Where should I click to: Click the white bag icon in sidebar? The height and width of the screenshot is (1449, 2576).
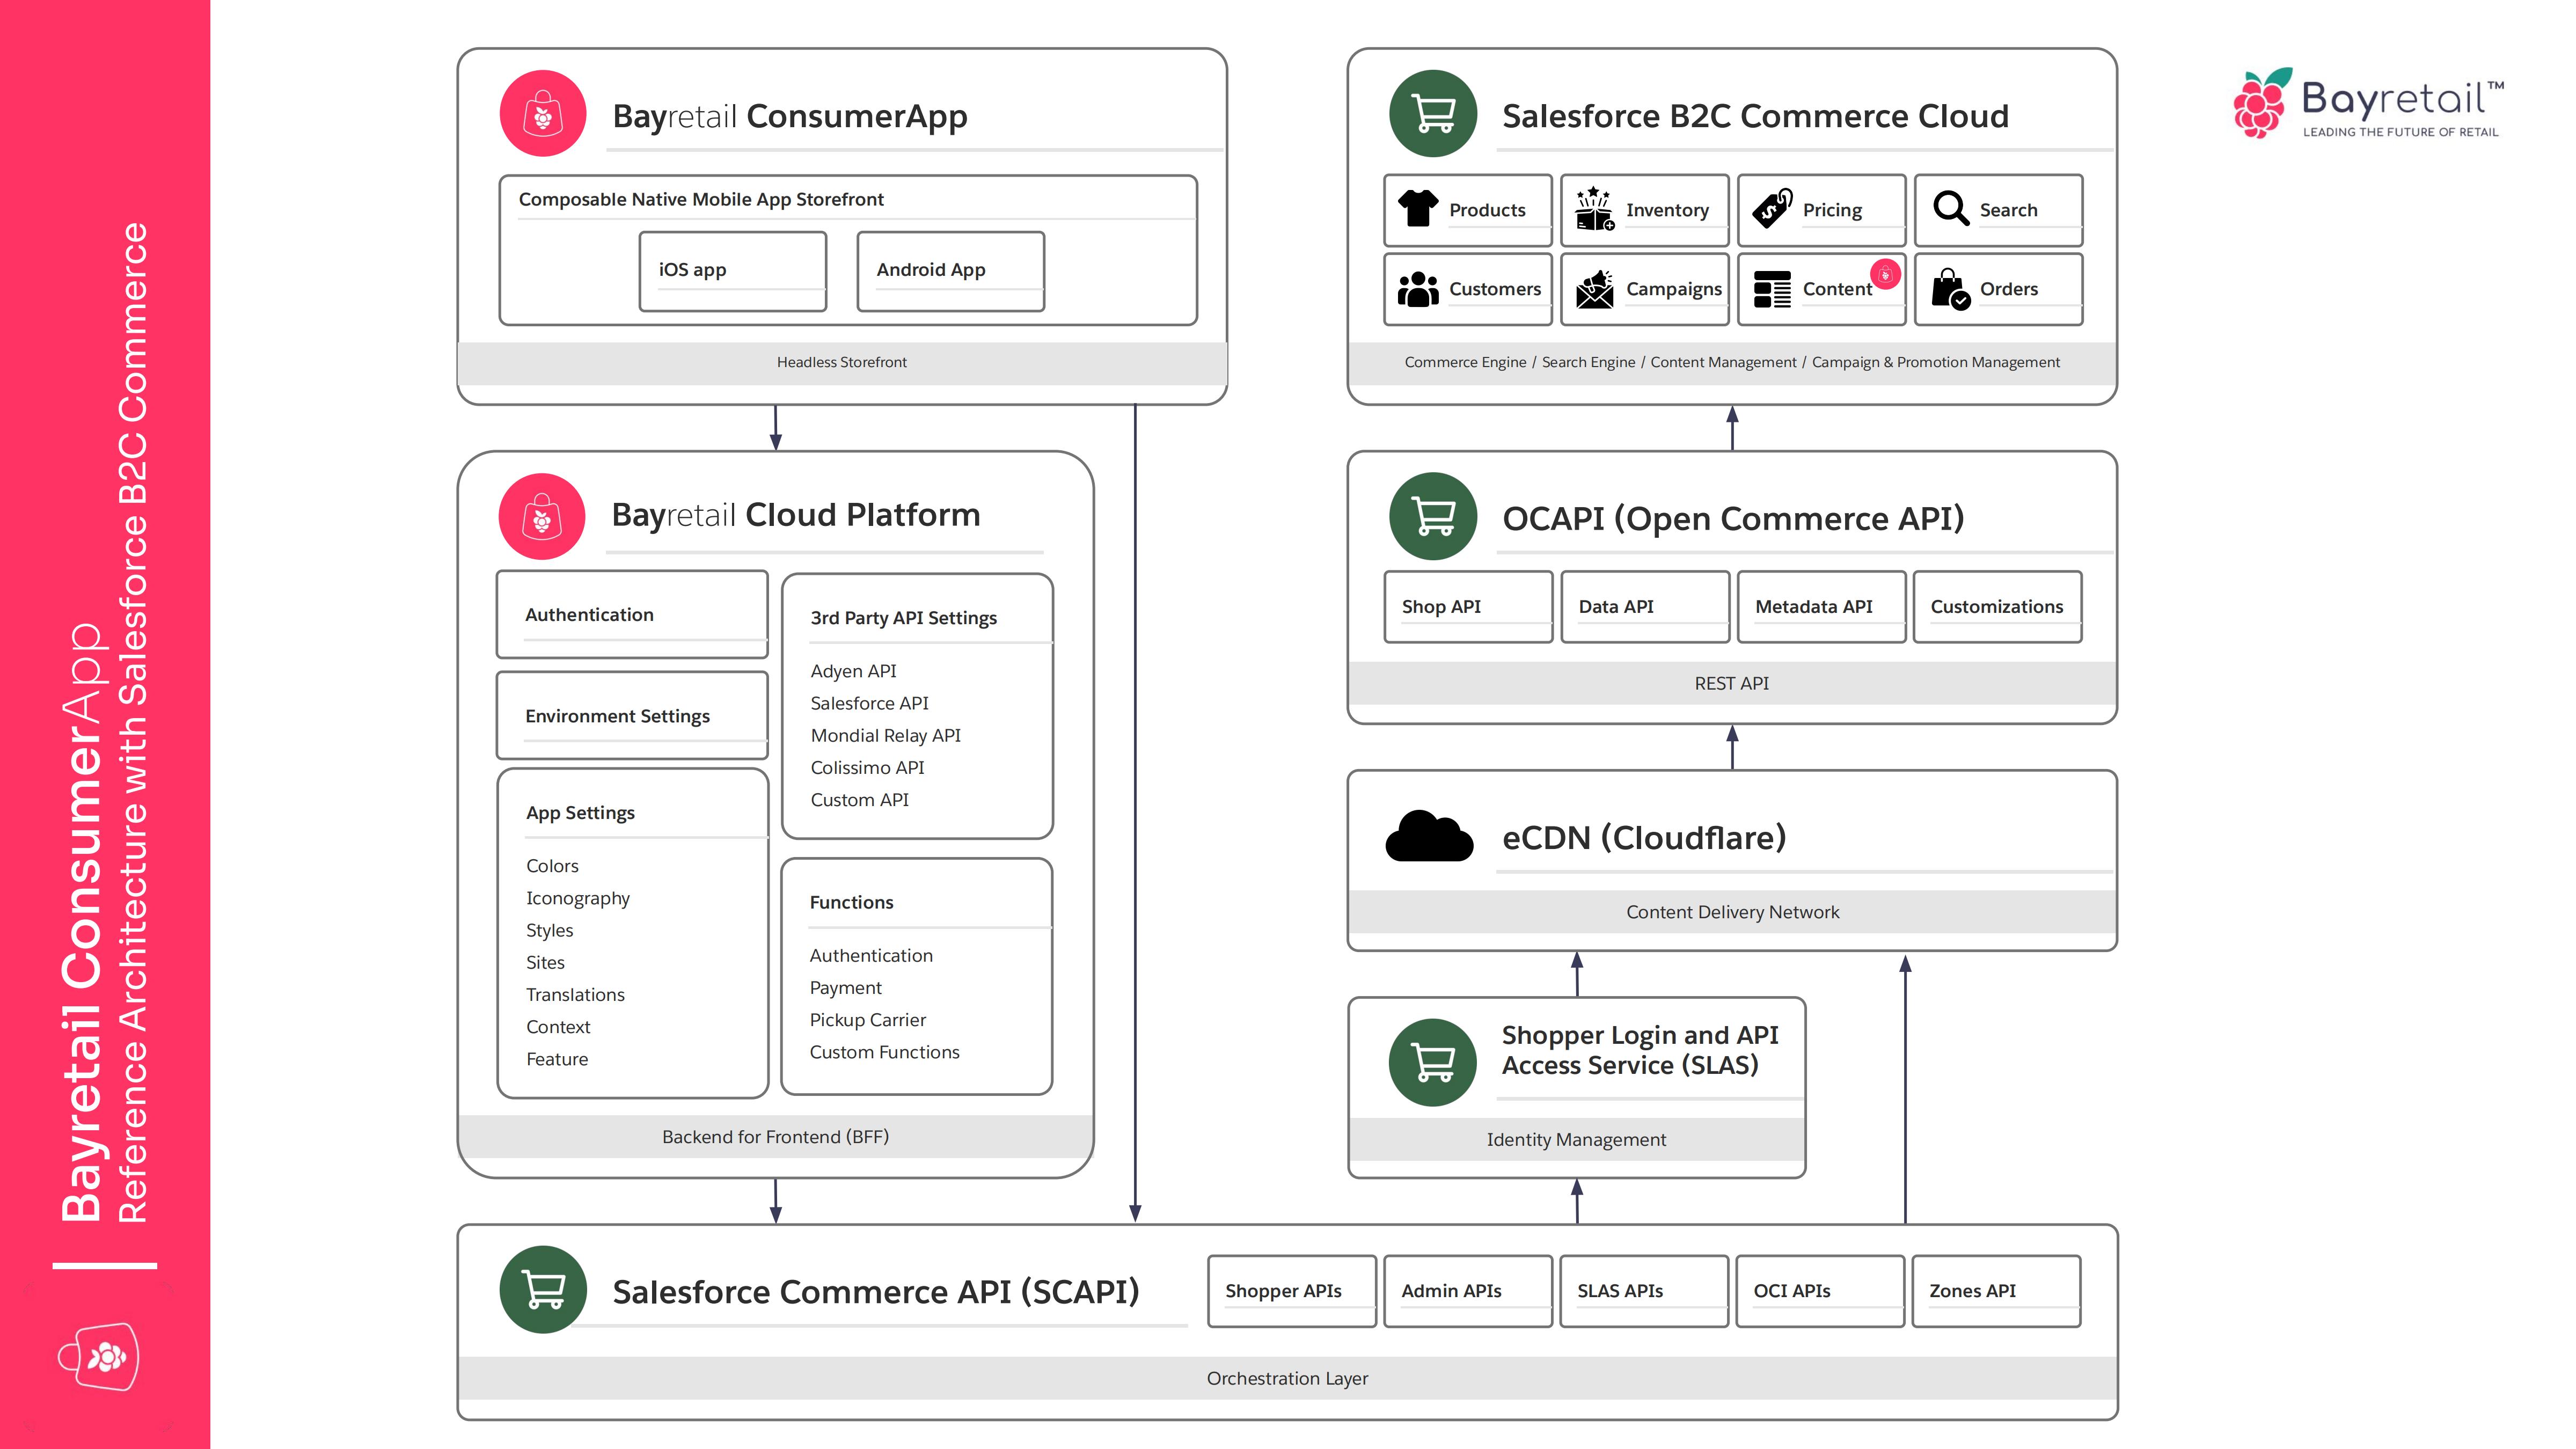(99, 1356)
